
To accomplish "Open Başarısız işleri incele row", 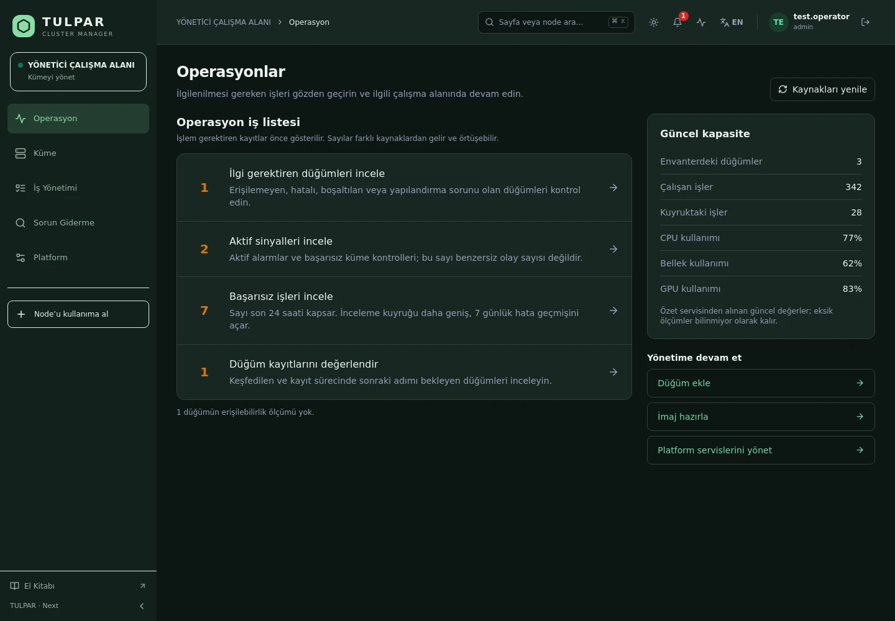I will coord(404,310).
